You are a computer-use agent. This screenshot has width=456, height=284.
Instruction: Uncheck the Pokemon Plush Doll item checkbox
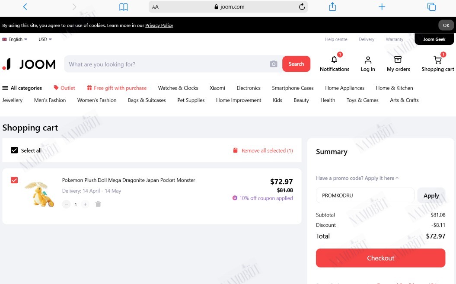click(14, 180)
